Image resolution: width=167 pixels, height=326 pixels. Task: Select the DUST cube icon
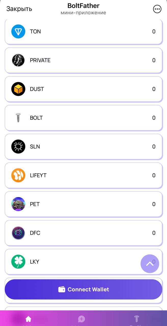pos(18,89)
